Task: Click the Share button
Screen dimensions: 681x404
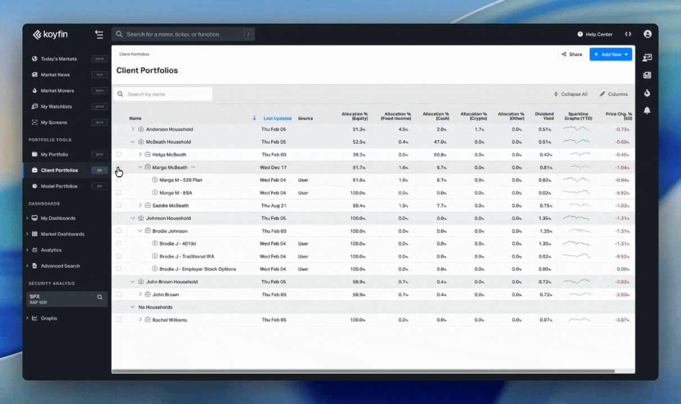Action: tap(571, 54)
